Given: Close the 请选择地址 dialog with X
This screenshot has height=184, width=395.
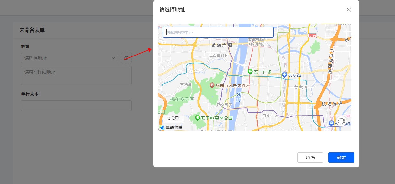Looking at the screenshot, I should click(349, 9).
